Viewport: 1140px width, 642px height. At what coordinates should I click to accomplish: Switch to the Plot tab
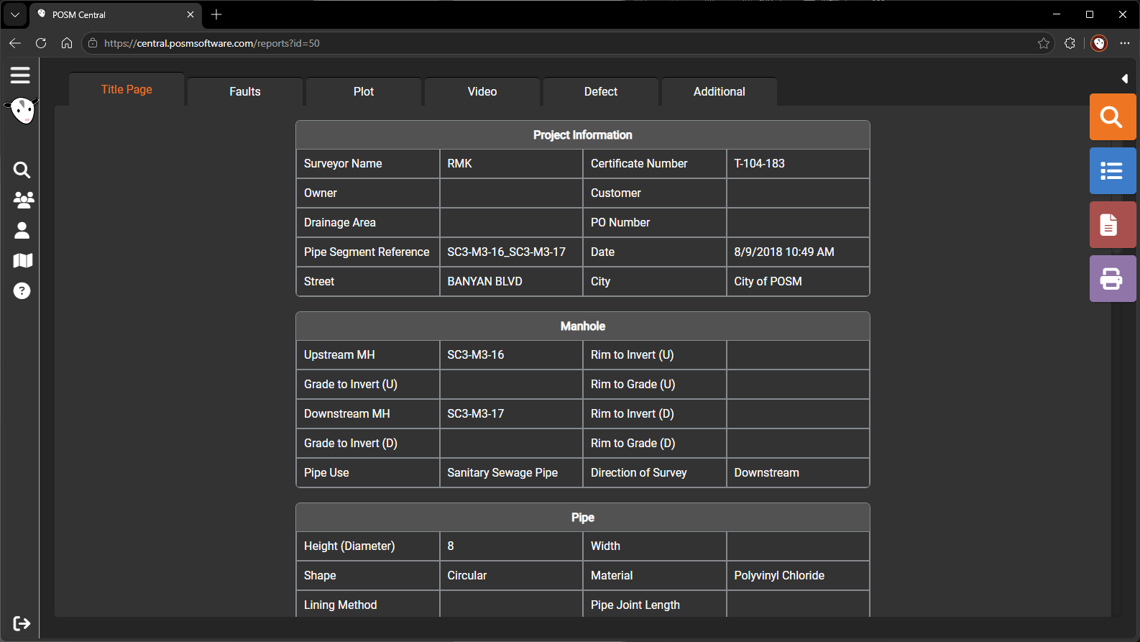point(364,91)
